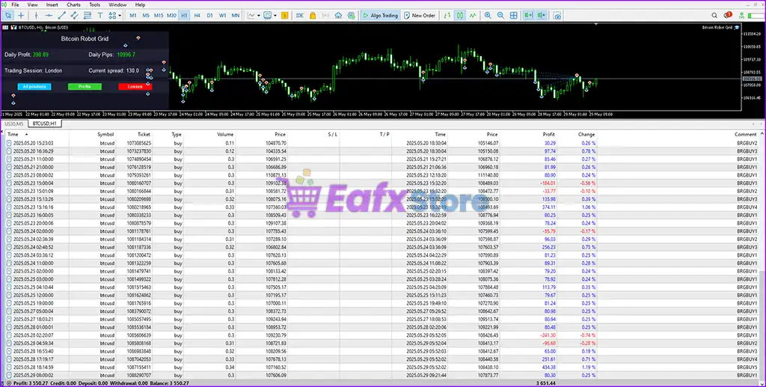Screen dimensions: 766x387
Task: Open the Help menu
Action: click(x=140, y=4)
